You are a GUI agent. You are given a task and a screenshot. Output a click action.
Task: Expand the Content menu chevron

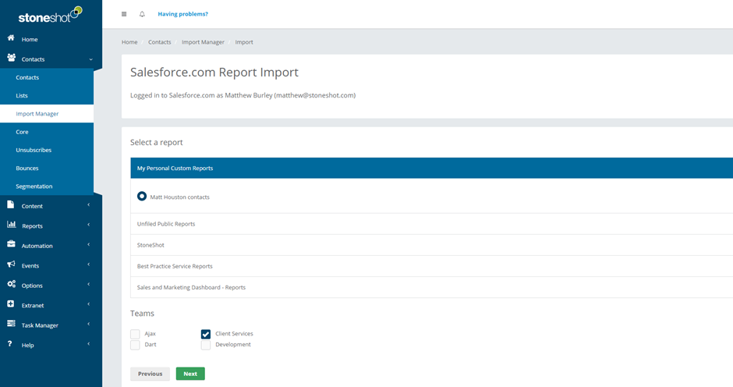(x=88, y=205)
